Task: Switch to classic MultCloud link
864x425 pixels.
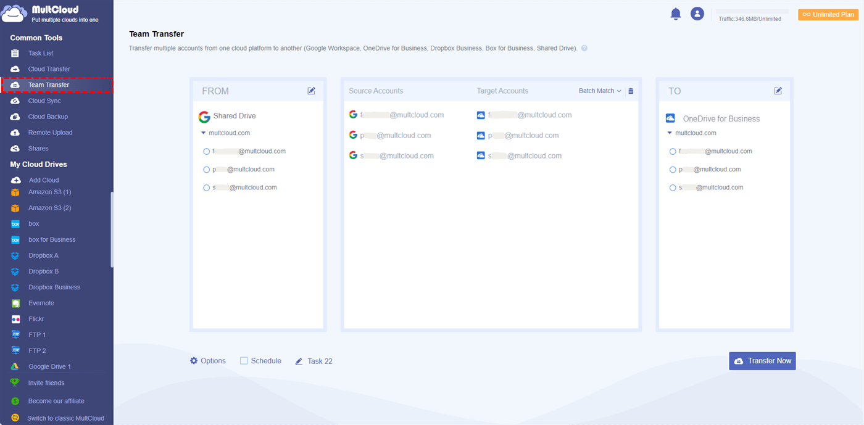Action: tap(65, 418)
